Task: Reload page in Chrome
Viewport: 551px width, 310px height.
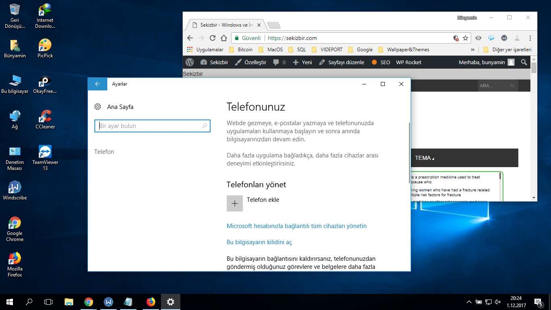Action: click(x=213, y=38)
